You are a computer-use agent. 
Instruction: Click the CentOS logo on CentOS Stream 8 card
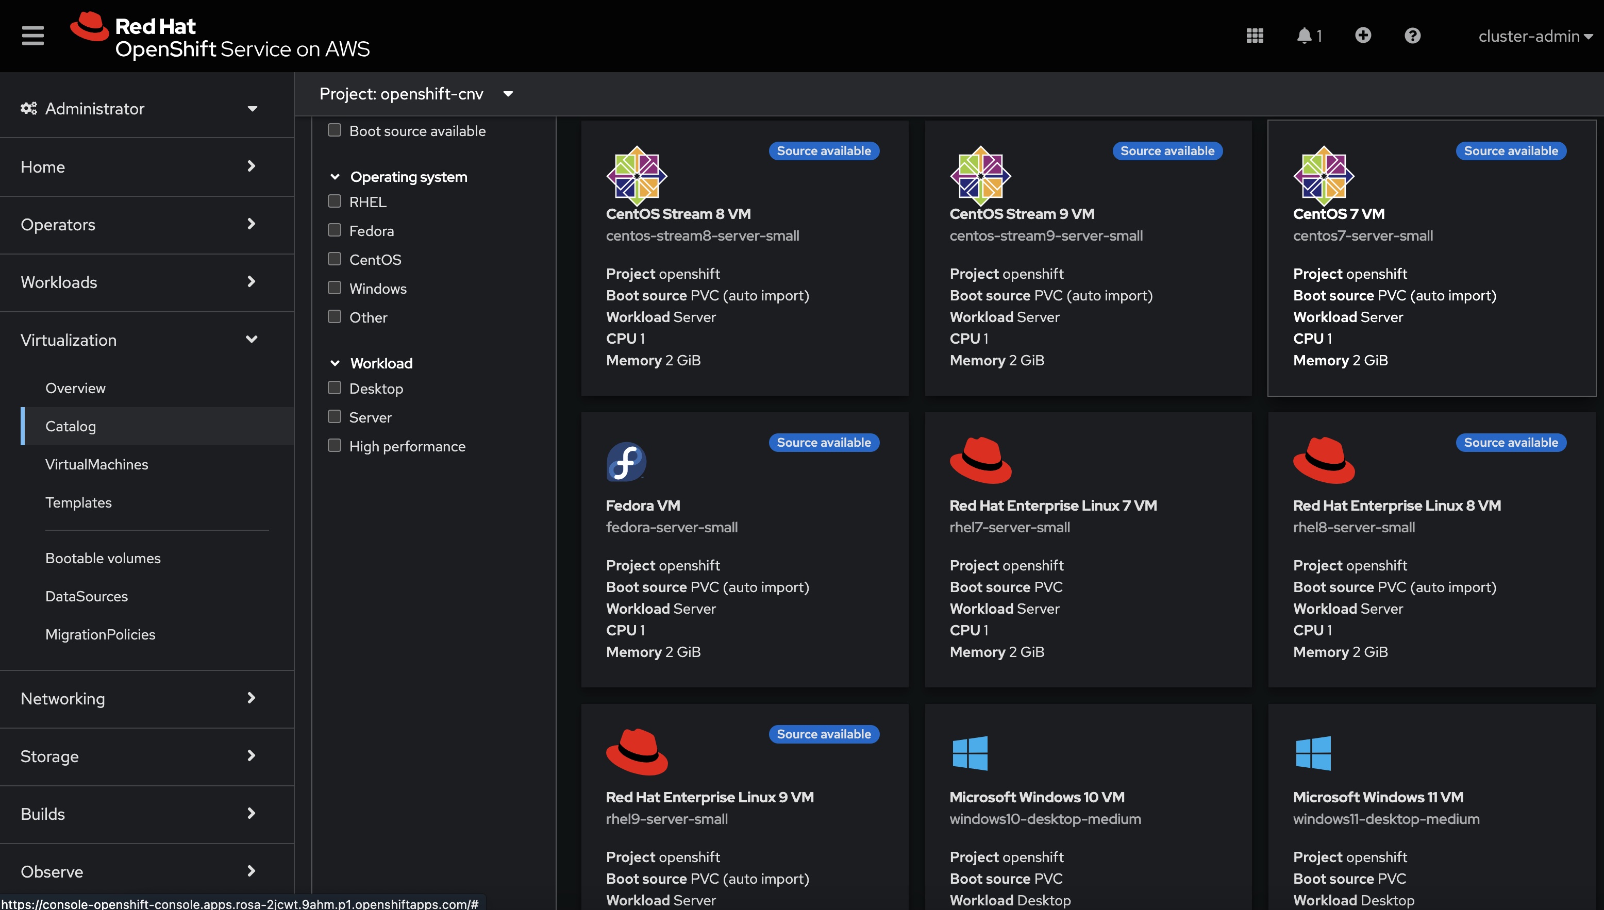click(x=637, y=176)
